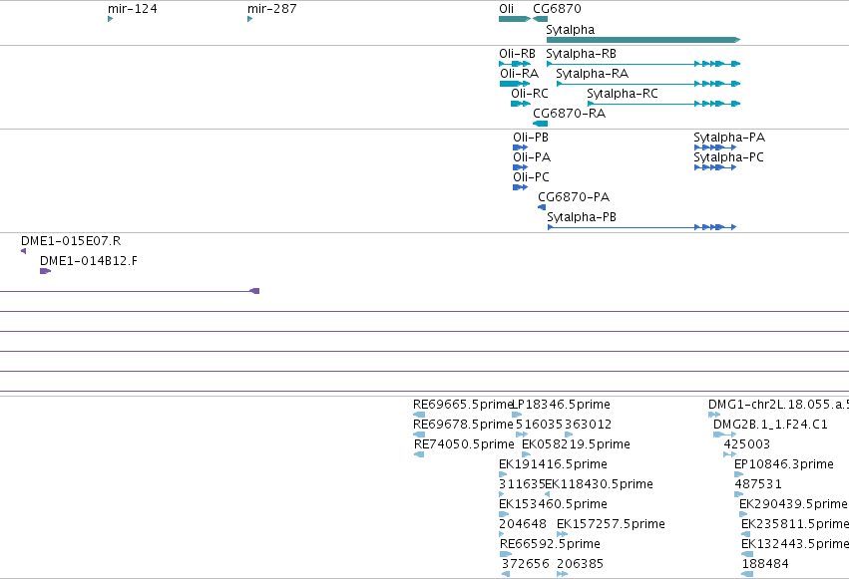Select the RE66592.5prime EST glyph

(506, 555)
